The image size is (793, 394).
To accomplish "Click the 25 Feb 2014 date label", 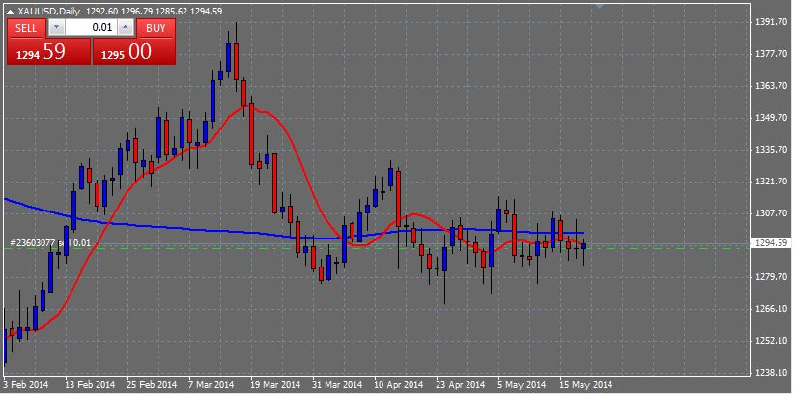I will (x=152, y=385).
